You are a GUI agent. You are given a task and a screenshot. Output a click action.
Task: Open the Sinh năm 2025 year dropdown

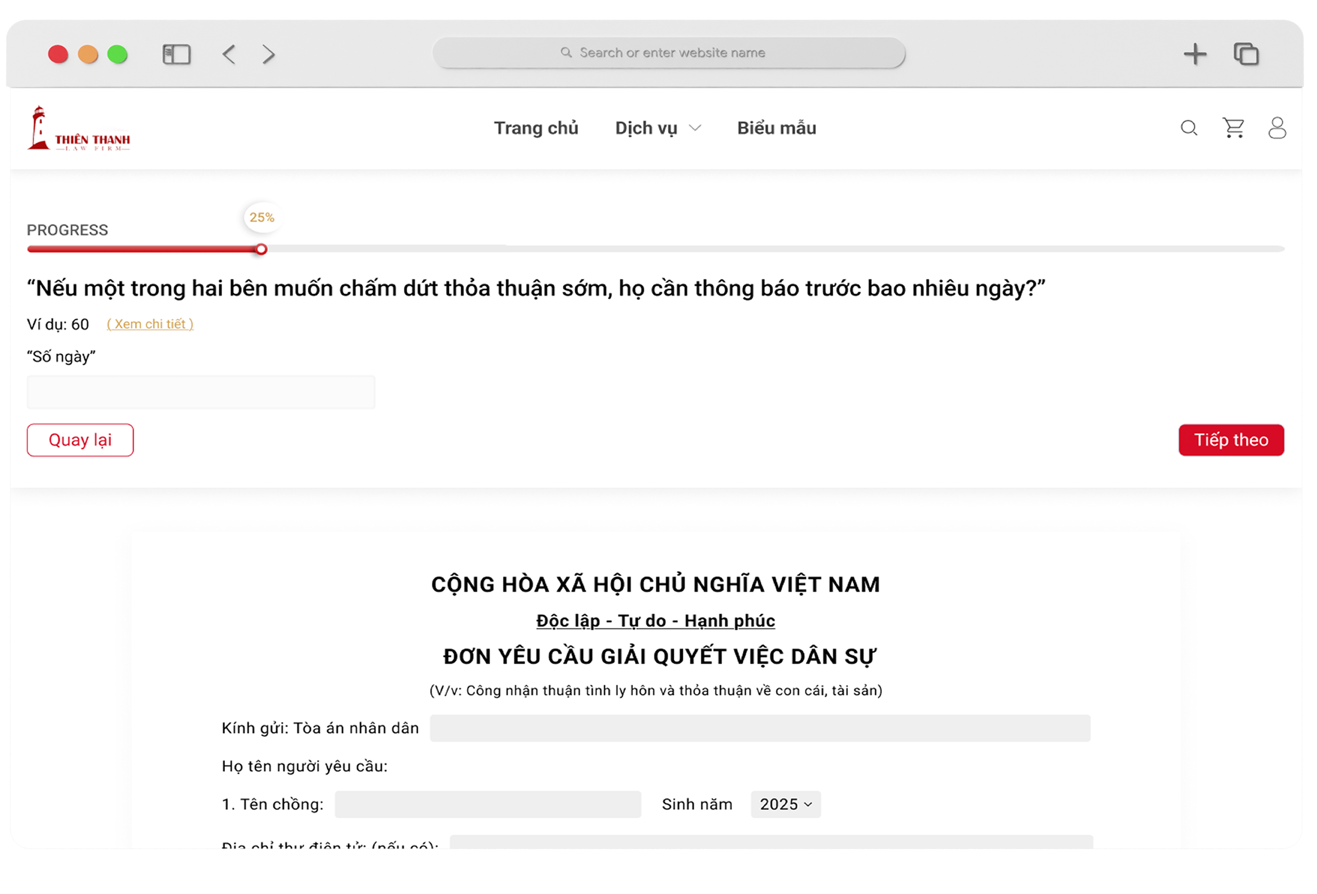coord(786,804)
